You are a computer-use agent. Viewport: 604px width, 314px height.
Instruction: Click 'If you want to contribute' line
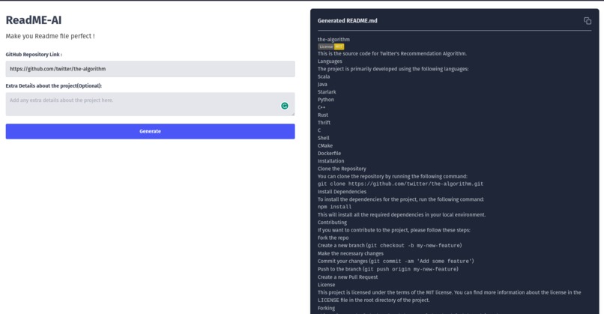(393, 230)
